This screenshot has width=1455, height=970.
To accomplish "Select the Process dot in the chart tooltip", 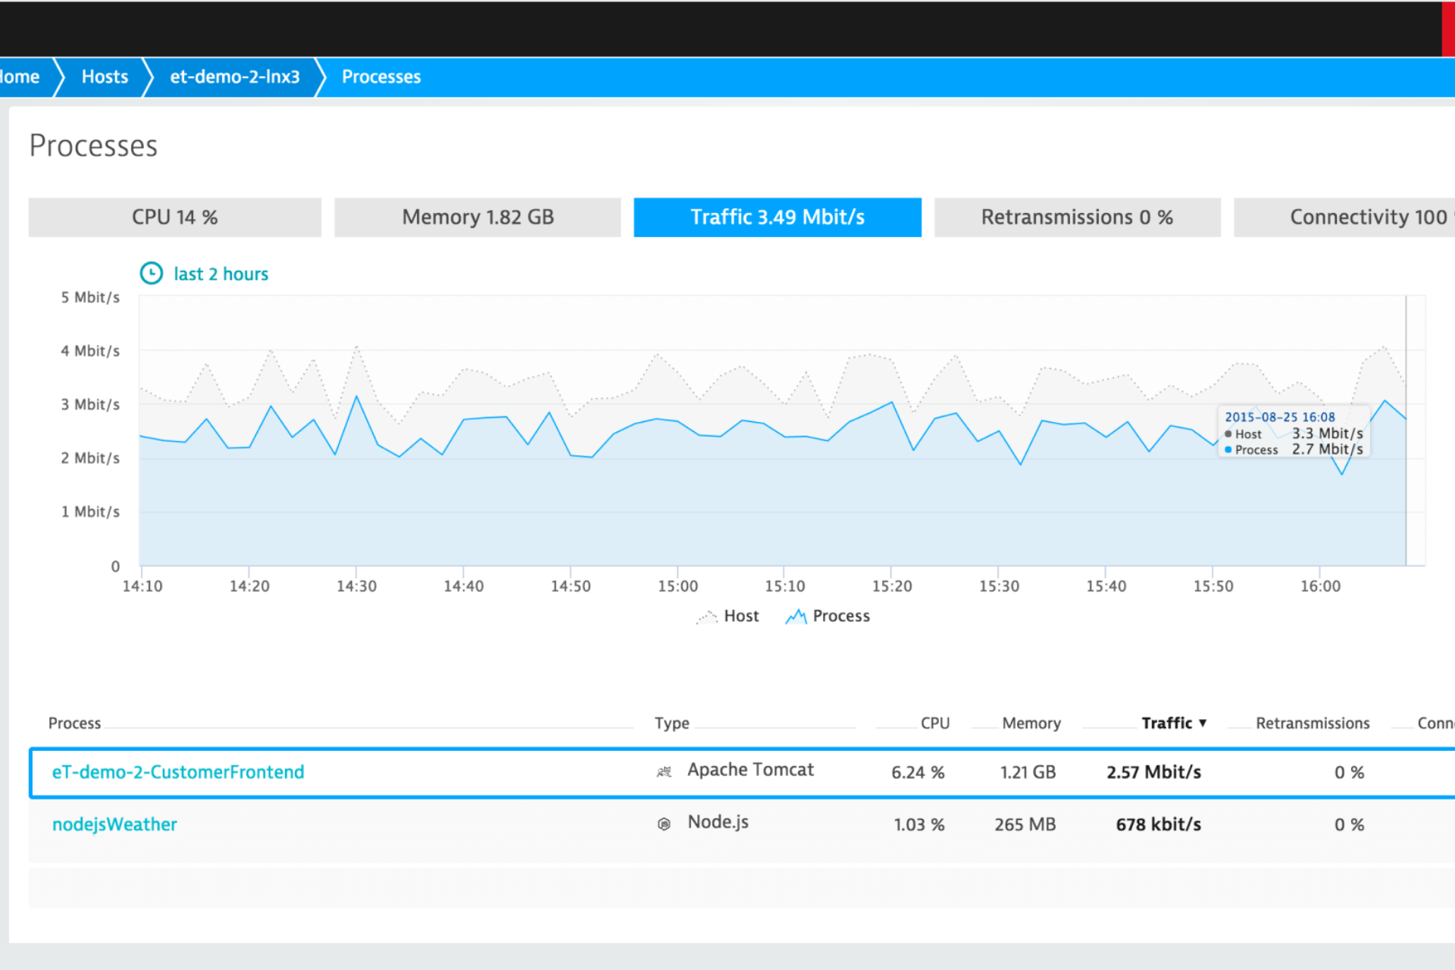I will pos(1230,449).
